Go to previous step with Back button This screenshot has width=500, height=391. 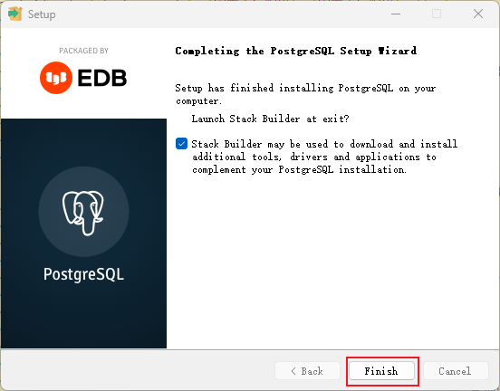[x=307, y=370]
